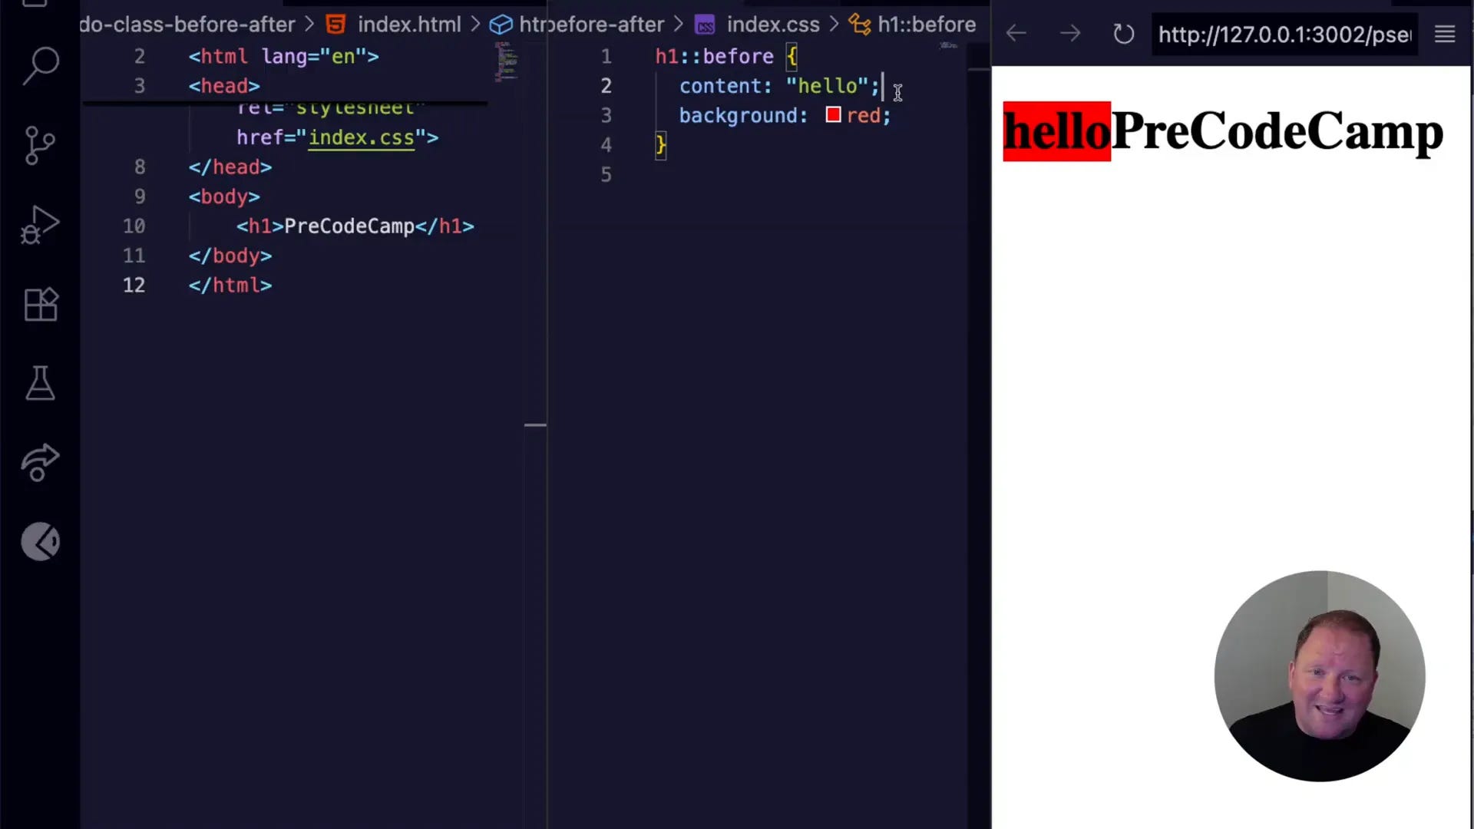
Task: Click line number 12 in HTML editor
Action: [134, 286]
